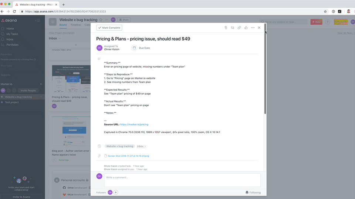
Task: Click the attachment paperclip icon in task toolbar
Action: click(226, 28)
